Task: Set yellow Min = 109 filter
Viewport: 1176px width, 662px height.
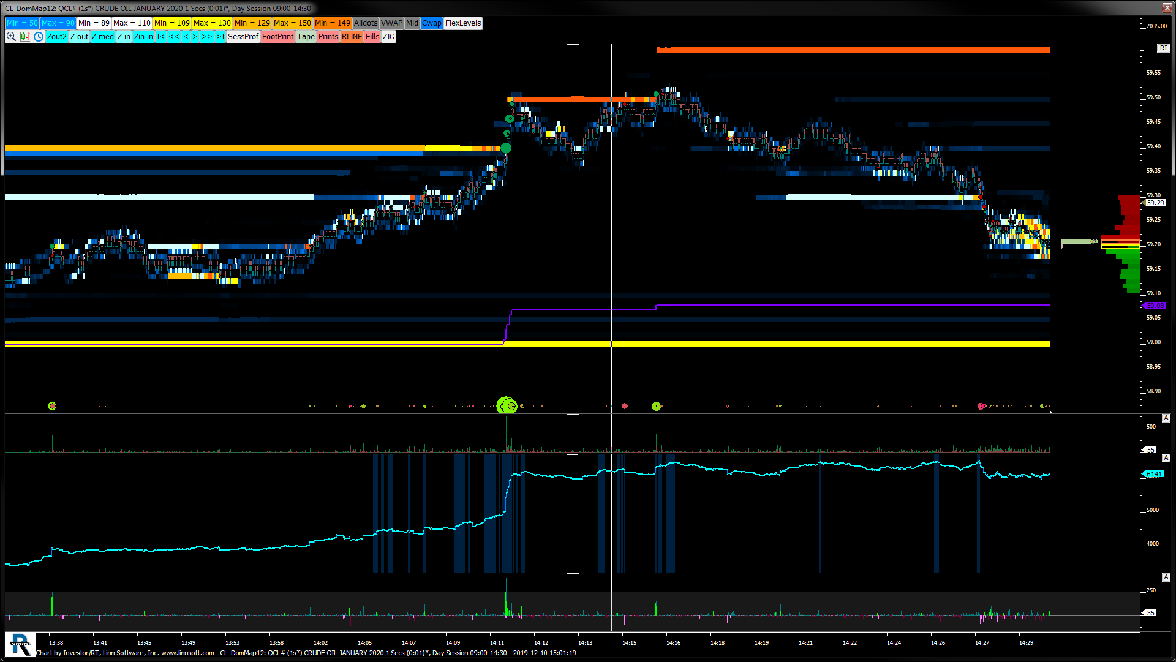Action: click(172, 23)
